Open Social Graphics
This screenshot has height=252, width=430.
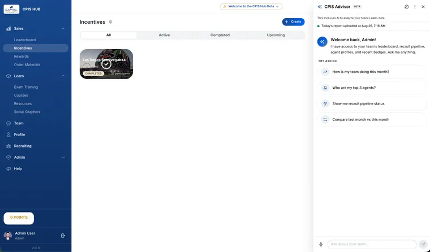coord(27,112)
